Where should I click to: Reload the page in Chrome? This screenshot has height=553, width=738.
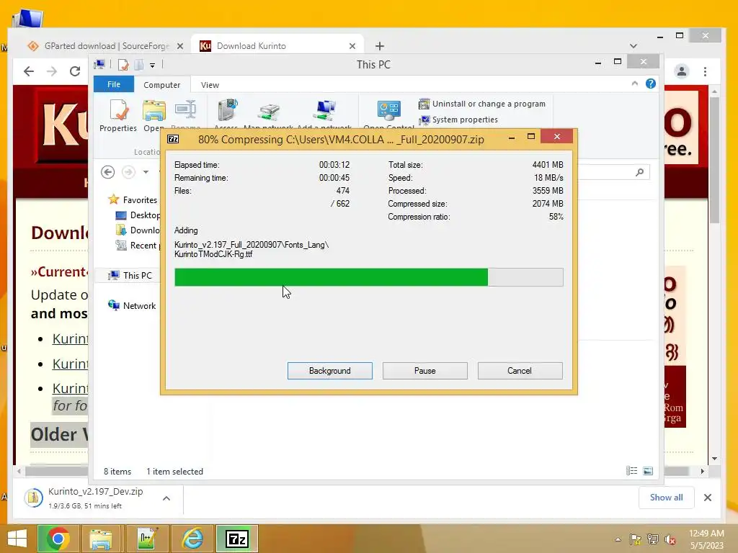click(x=75, y=71)
